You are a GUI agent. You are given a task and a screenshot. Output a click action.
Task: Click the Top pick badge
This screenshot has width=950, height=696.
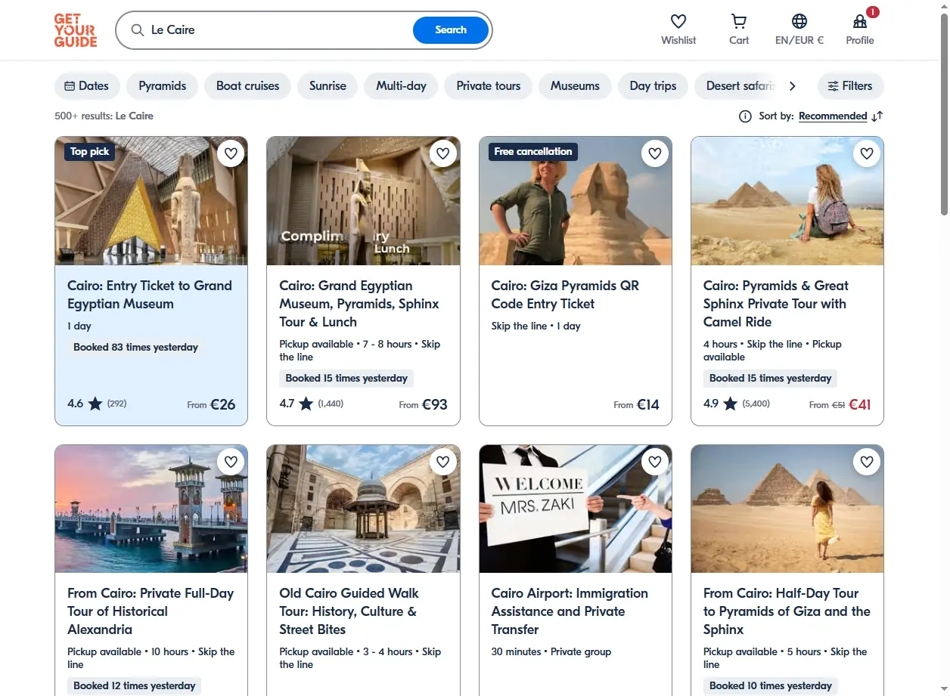point(89,152)
